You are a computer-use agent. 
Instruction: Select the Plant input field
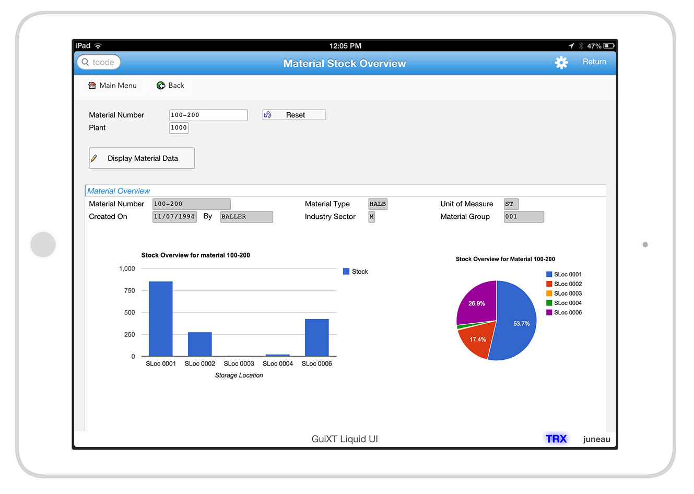pos(179,128)
